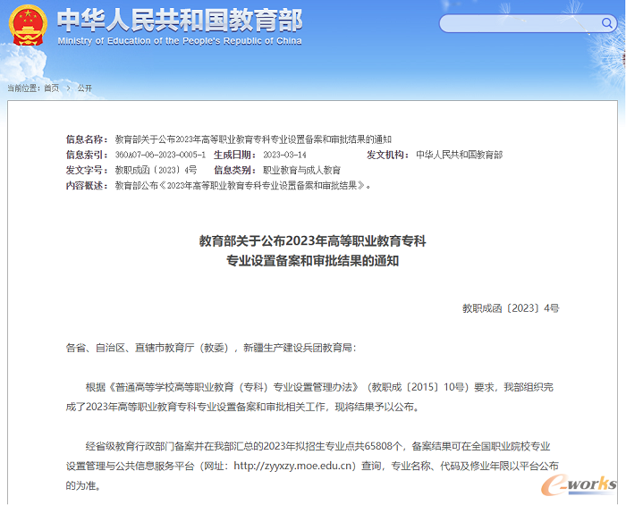Click the 内容概述 summary text
Screen dimensions: 626x505
[x=242, y=185]
